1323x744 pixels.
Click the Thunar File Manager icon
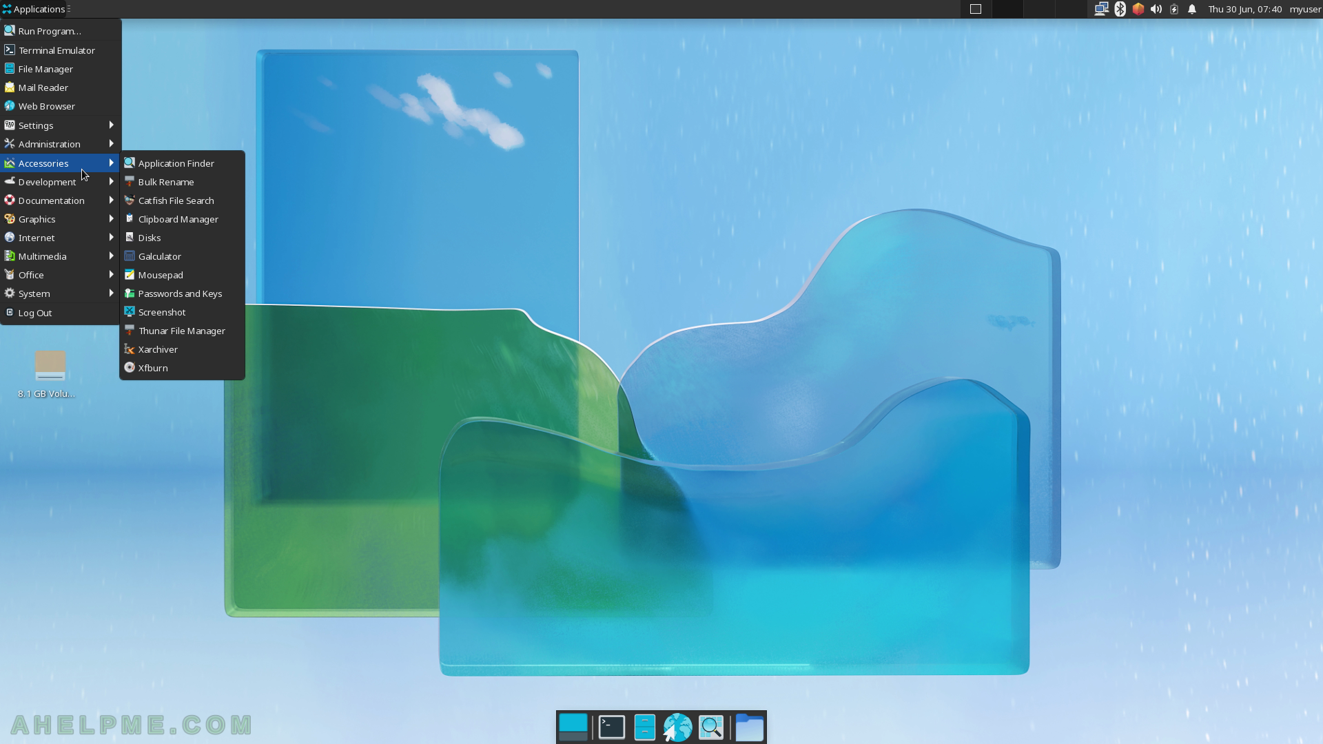(x=130, y=331)
